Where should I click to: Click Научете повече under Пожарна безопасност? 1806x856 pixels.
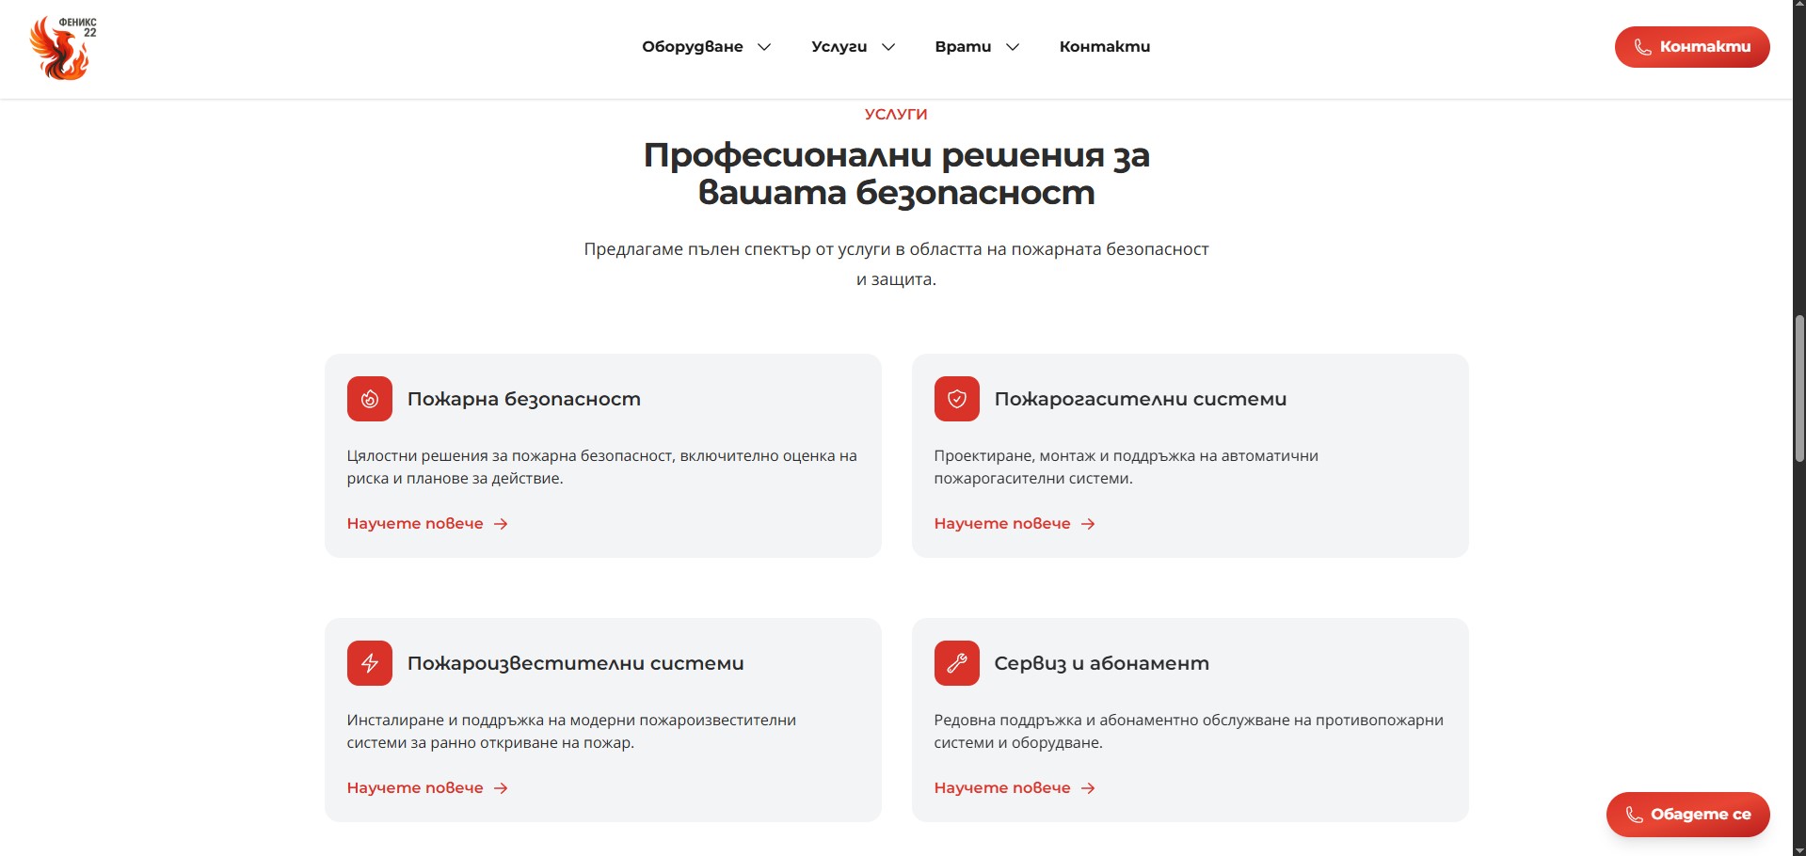[415, 523]
